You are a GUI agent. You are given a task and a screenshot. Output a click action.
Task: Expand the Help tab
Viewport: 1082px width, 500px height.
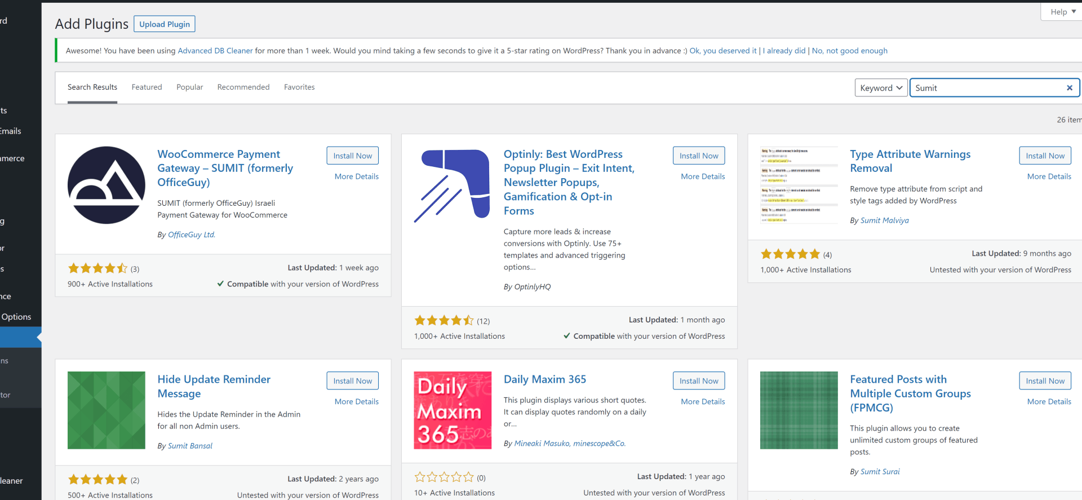tap(1063, 12)
